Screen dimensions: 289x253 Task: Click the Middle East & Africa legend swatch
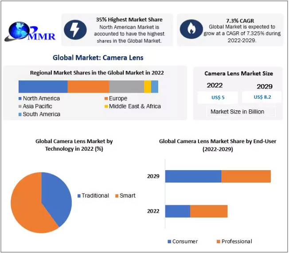click(x=106, y=106)
